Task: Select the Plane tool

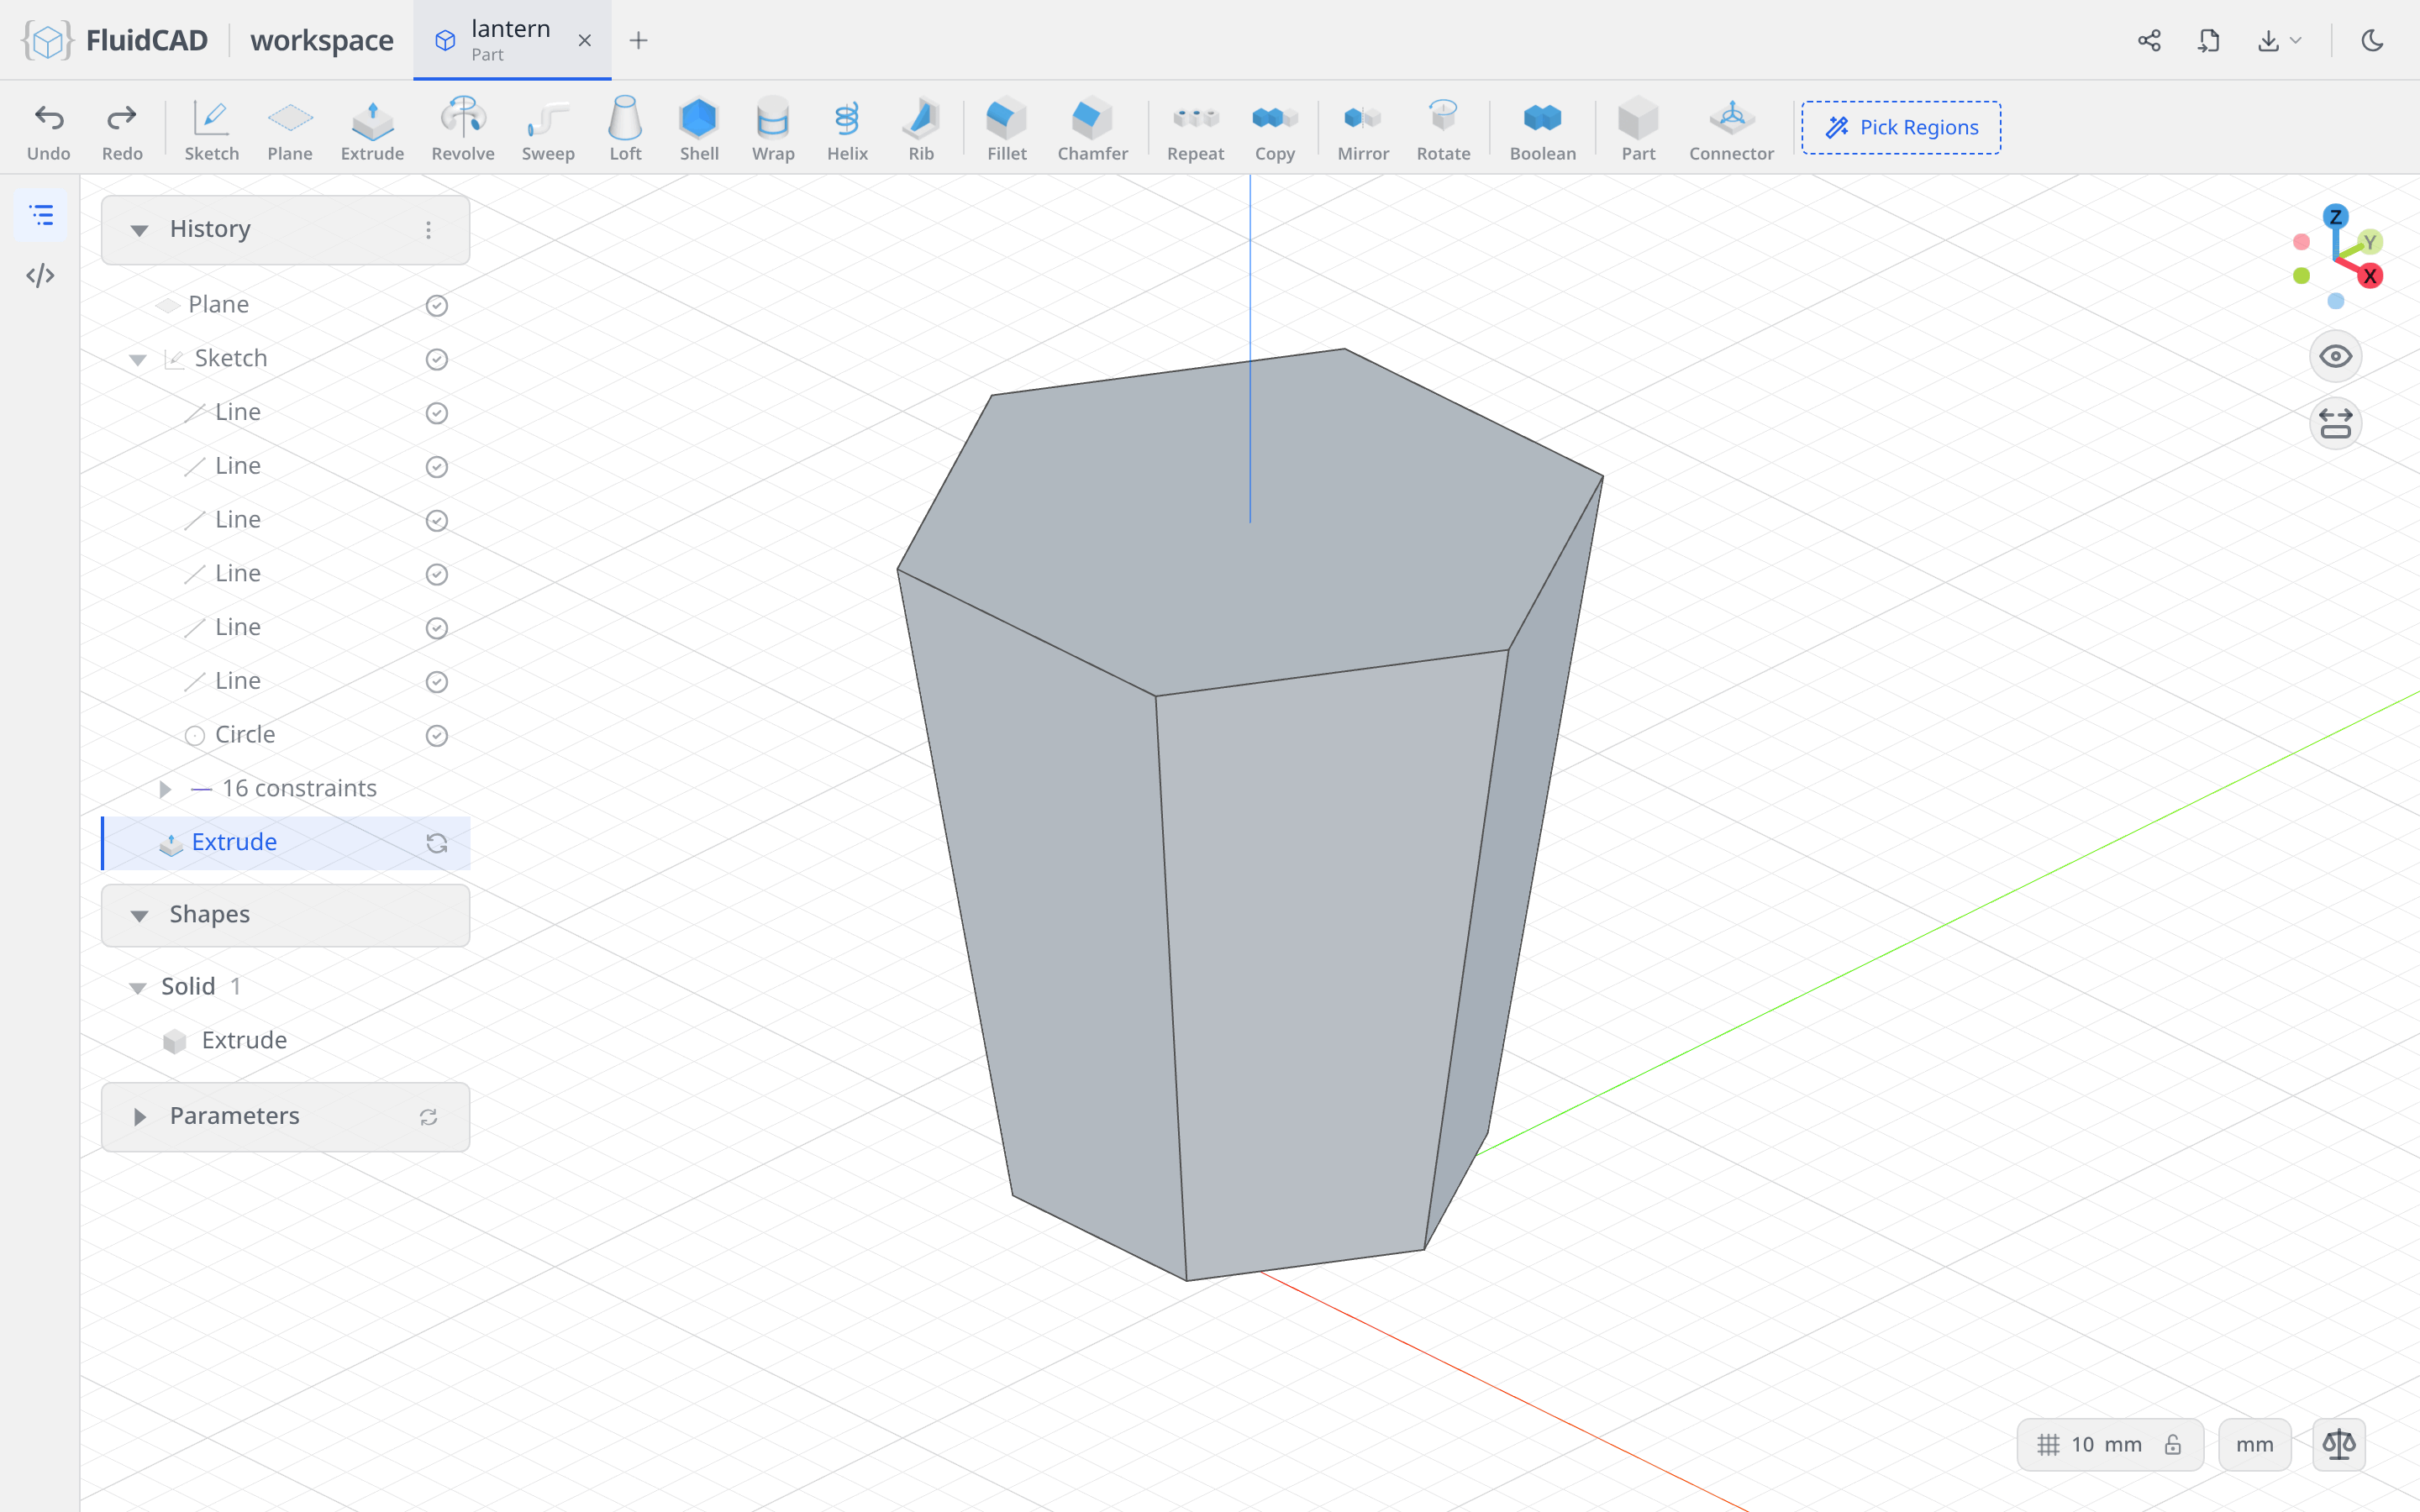Action: [290, 130]
